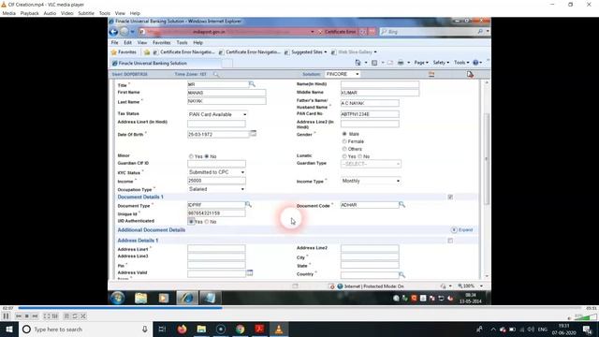Click Document Type lookup magnifier icon
Image resolution: width=599 pixels, height=337 pixels.
[x=248, y=204]
